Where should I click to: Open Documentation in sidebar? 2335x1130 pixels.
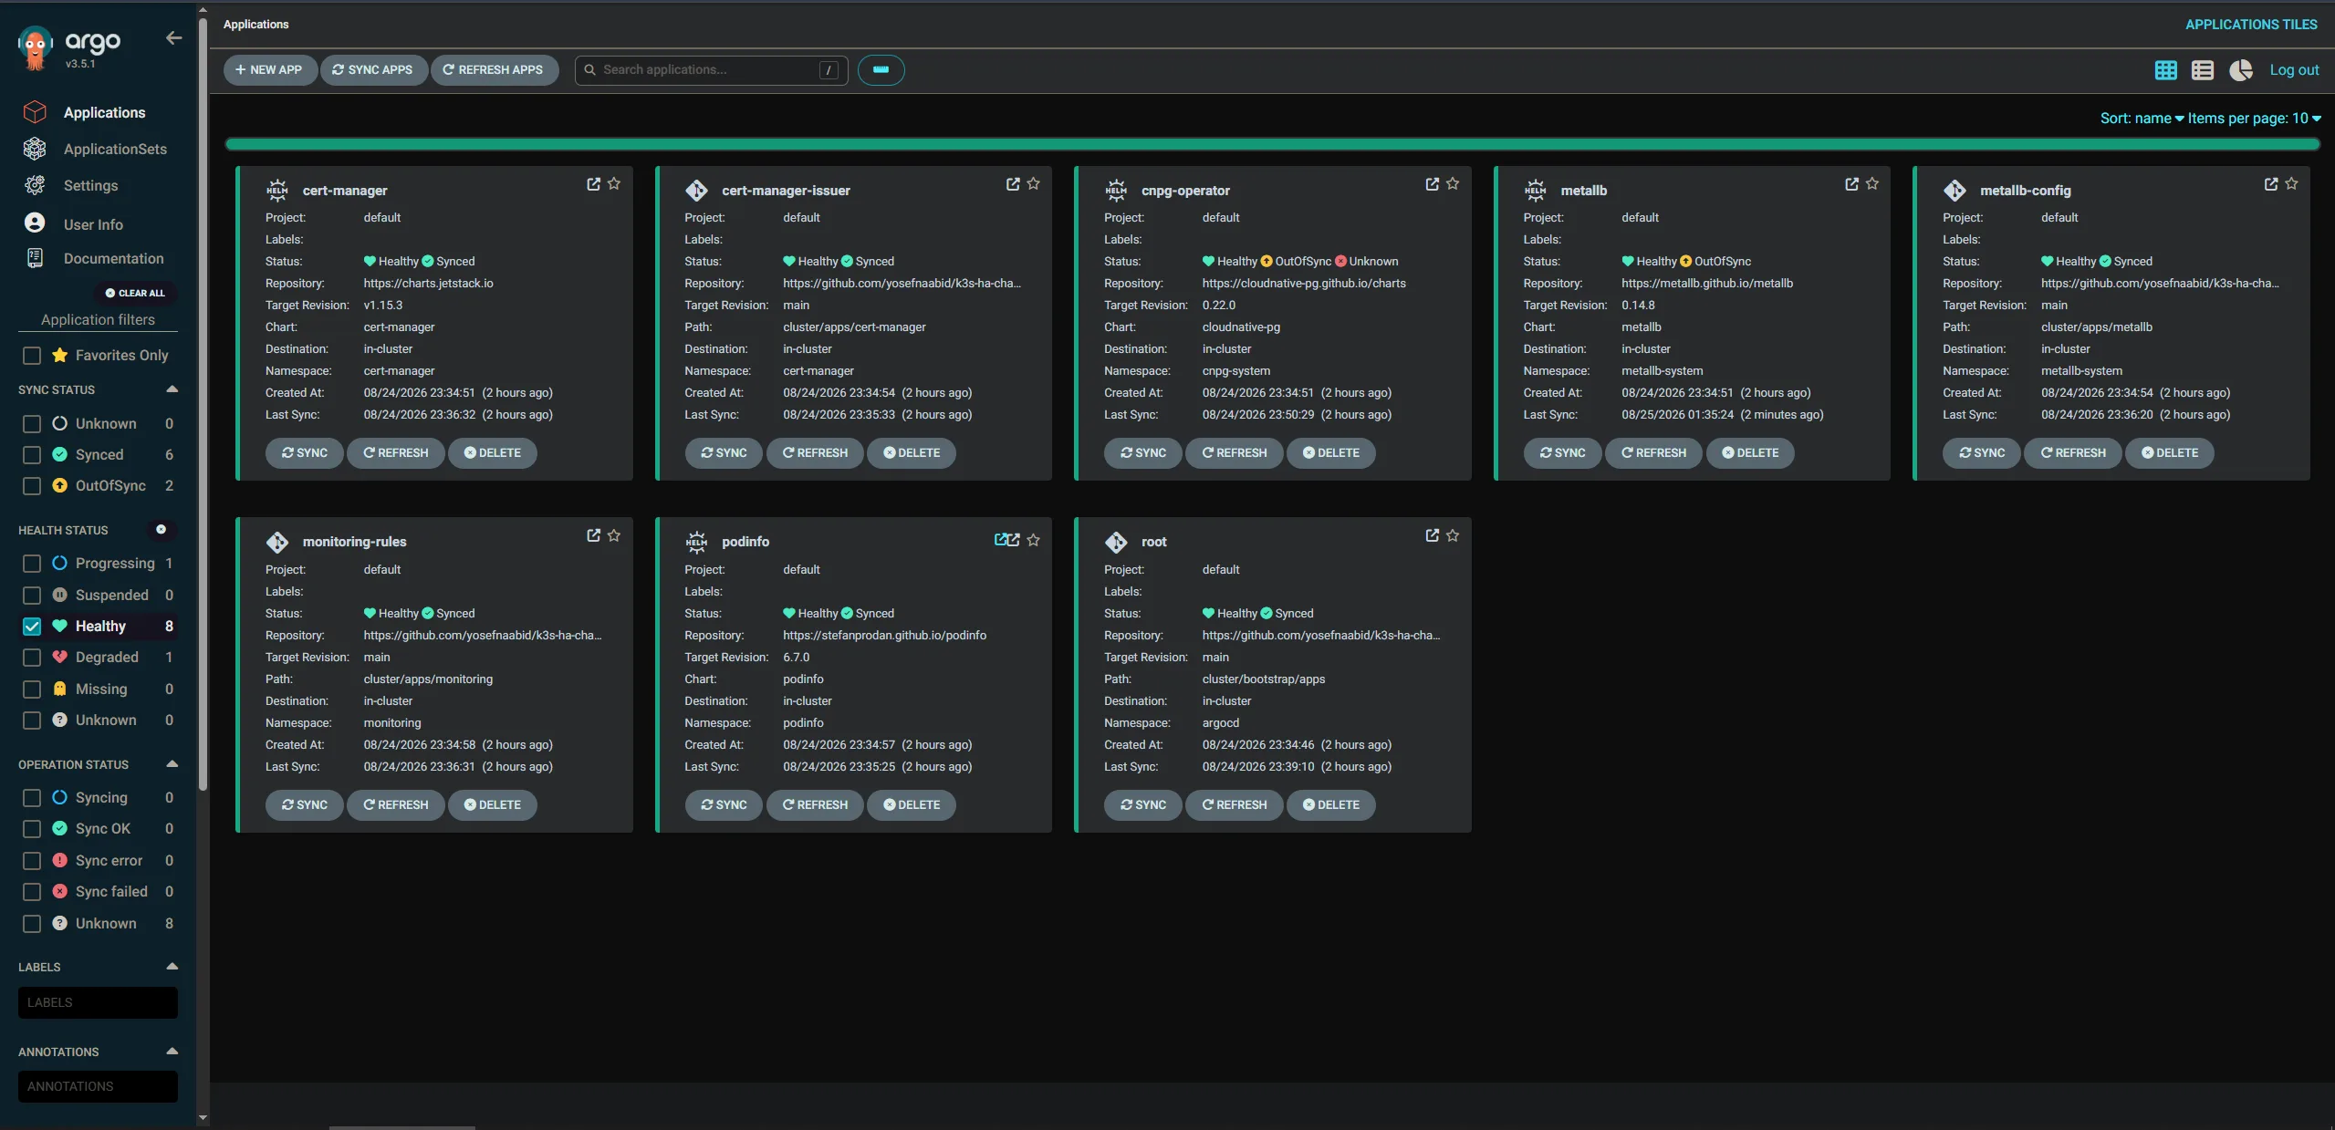coord(114,259)
